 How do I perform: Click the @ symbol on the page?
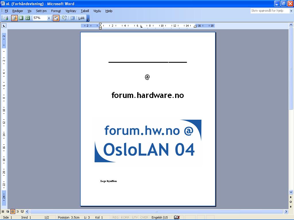tap(147, 77)
